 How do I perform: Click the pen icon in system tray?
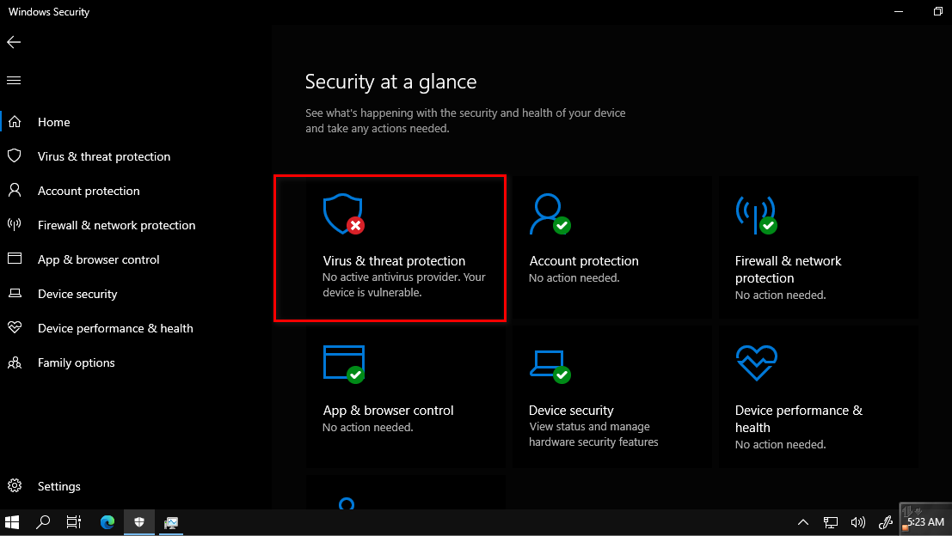pos(886,522)
